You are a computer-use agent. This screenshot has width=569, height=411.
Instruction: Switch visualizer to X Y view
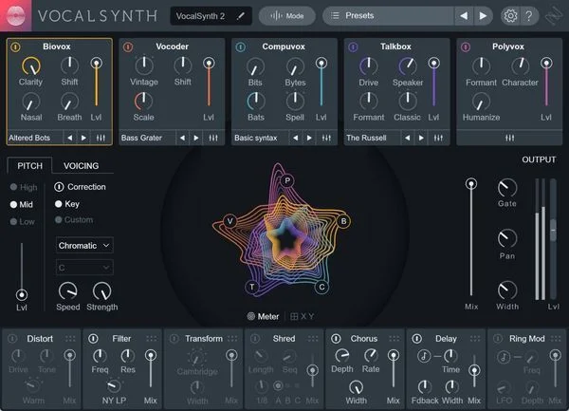click(302, 316)
